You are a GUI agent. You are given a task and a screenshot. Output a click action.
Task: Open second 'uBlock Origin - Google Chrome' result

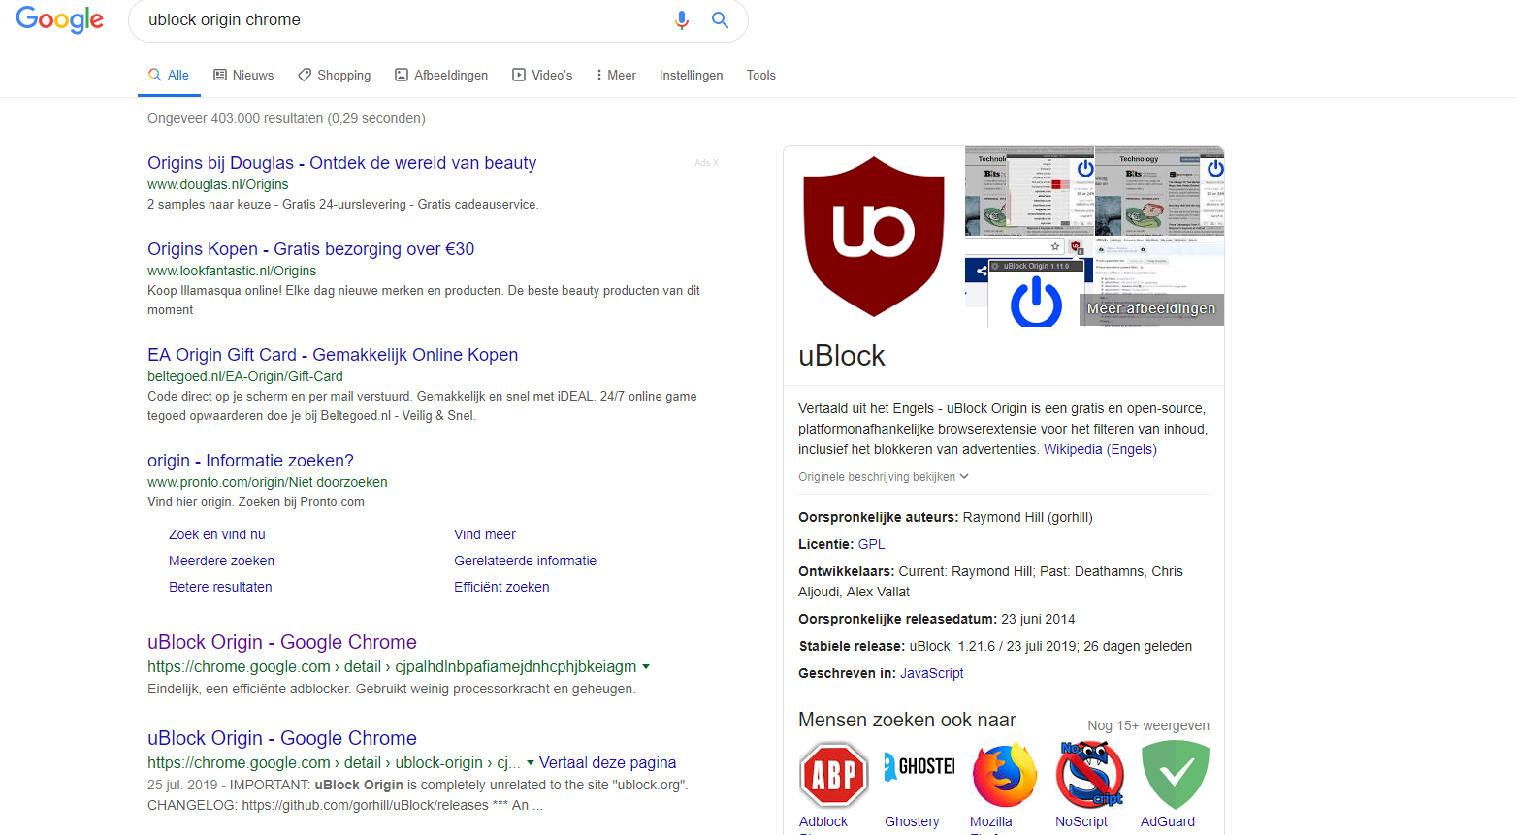(282, 738)
